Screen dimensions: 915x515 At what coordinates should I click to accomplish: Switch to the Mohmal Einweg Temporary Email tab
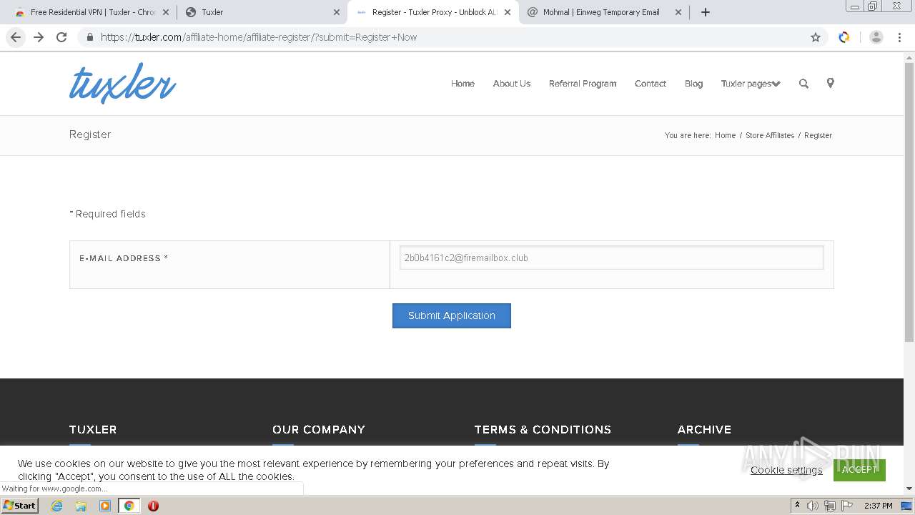pos(604,12)
